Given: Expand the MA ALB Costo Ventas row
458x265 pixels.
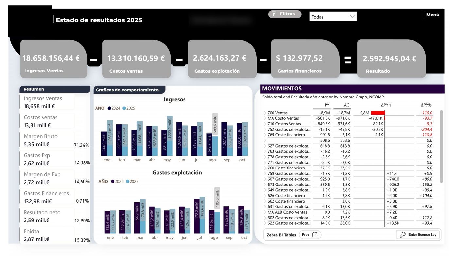Looking at the screenshot, I should 265,212.
